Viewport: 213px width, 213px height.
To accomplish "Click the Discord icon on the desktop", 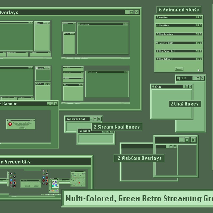I will tap(43, 177).
